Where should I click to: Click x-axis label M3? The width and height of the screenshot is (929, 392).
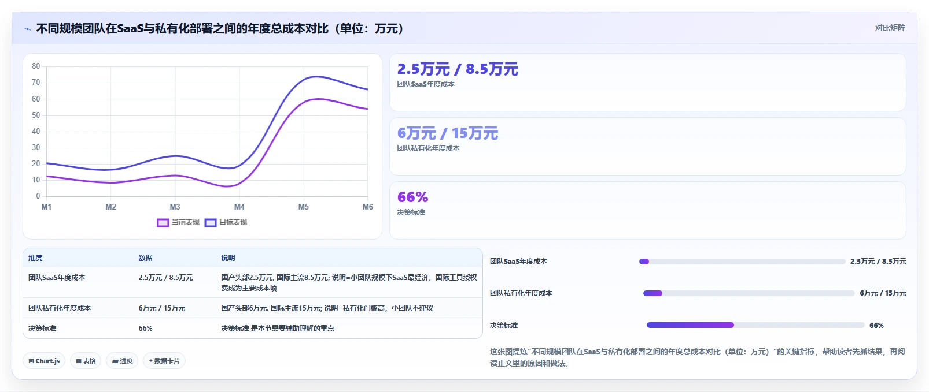tap(175, 207)
